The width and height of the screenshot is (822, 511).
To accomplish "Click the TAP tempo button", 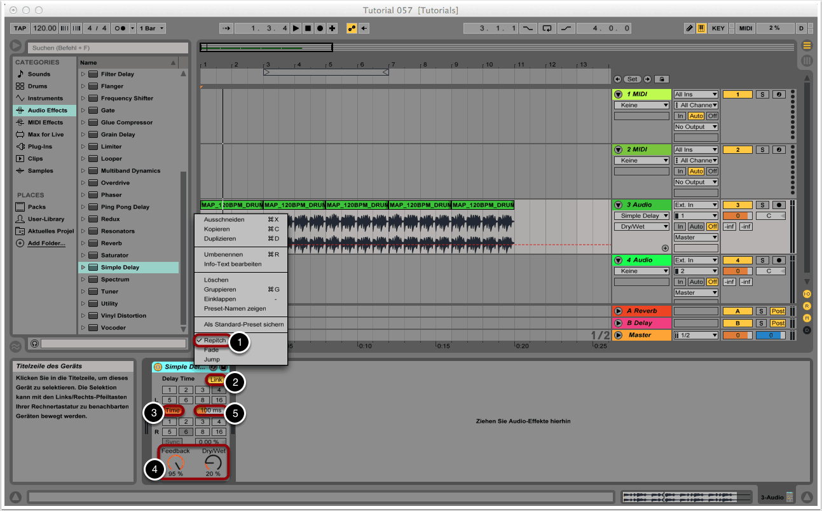I will pos(20,29).
